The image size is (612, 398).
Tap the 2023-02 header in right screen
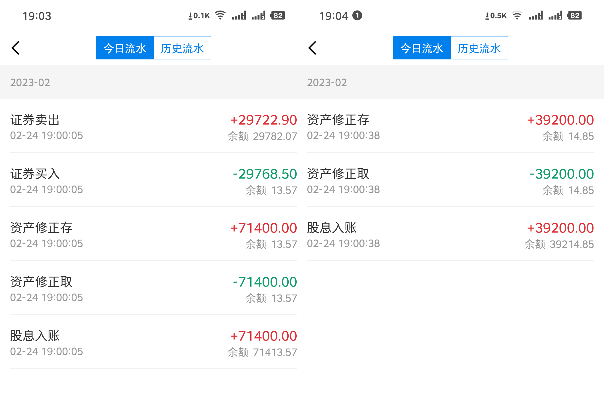click(x=327, y=82)
